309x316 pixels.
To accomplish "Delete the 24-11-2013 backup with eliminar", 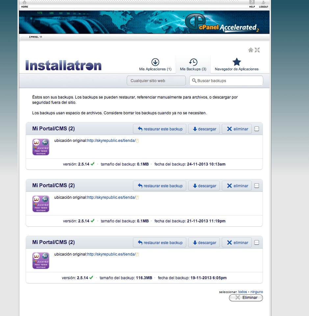I will [x=237, y=129].
